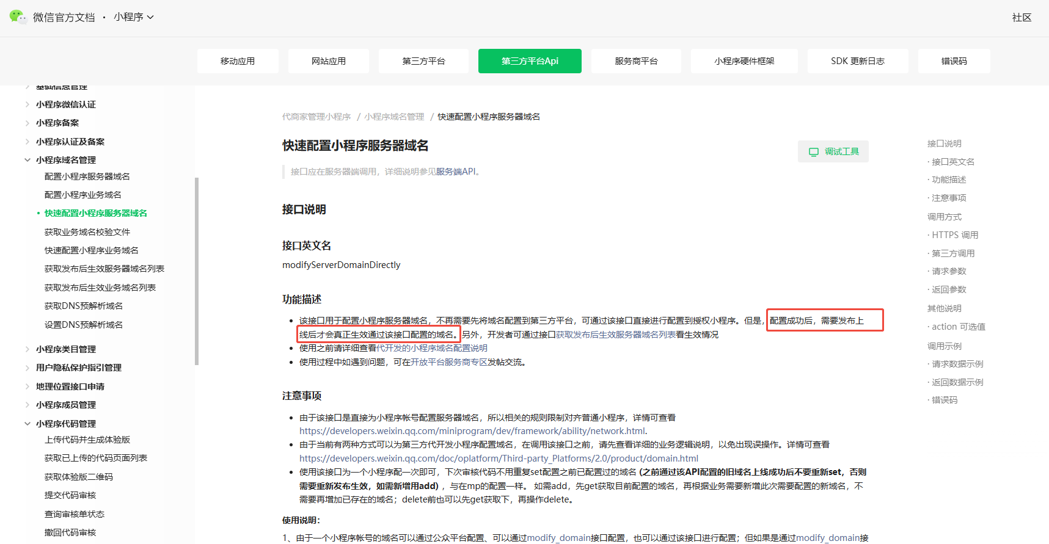Click 代商家管理小程序 breadcrumb
Image resolution: width=1049 pixels, height=544 pixels.
[x=316, y=117]
